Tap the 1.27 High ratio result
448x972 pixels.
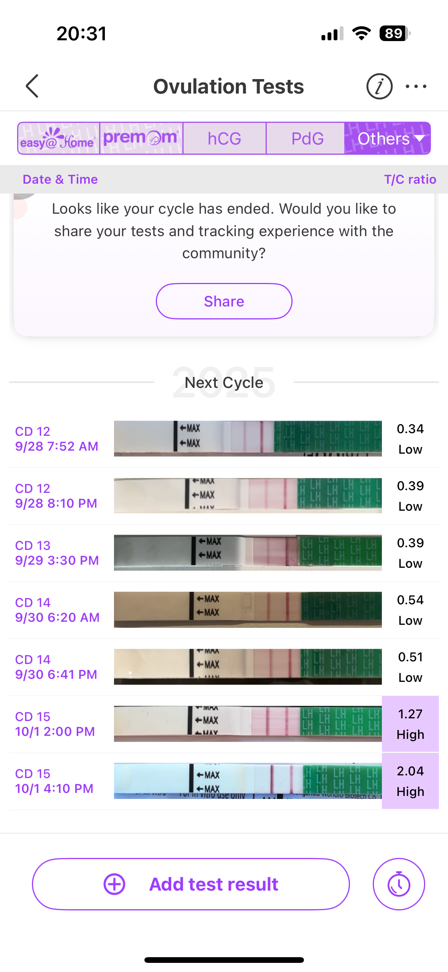click(410, 724)
